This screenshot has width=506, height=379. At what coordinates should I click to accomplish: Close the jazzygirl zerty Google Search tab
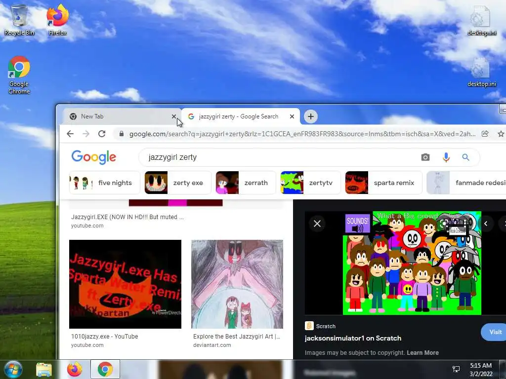(x=292, y=116)
